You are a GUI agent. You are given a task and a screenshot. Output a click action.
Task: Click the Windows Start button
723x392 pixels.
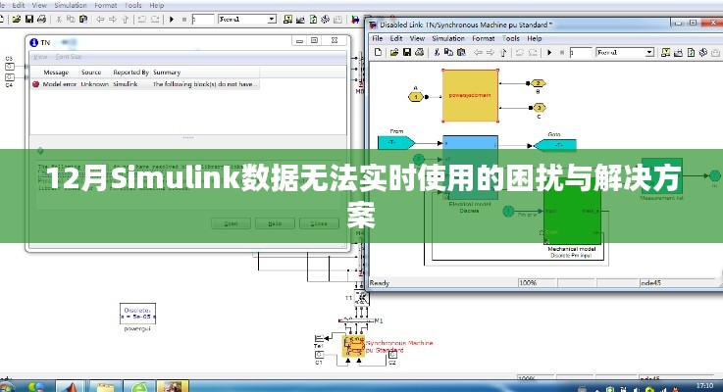(8, 386)
